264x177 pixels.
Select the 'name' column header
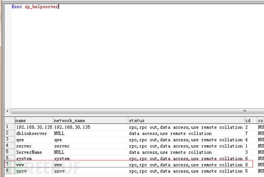coord(34,120)
